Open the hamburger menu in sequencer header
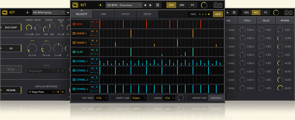This screenshot has width=295, height=120. click(x=158, y=5)
